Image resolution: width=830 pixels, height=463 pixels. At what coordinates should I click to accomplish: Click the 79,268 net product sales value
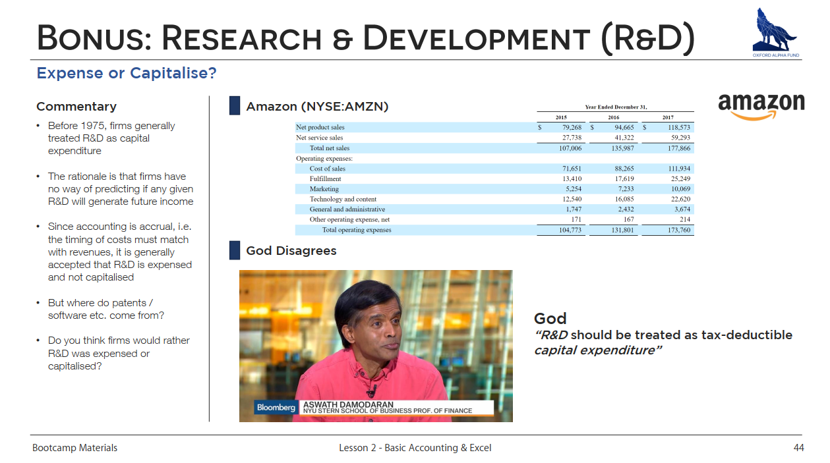pyautogui.click(x=572, y=128)
